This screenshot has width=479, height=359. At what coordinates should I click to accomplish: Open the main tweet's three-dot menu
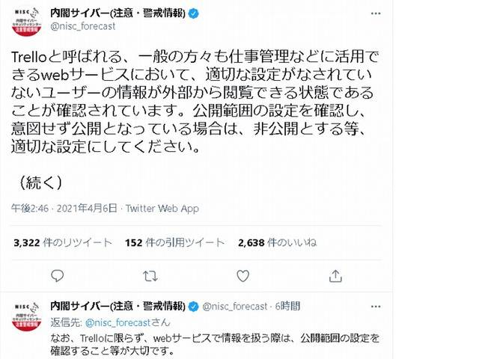coord(376,13)
